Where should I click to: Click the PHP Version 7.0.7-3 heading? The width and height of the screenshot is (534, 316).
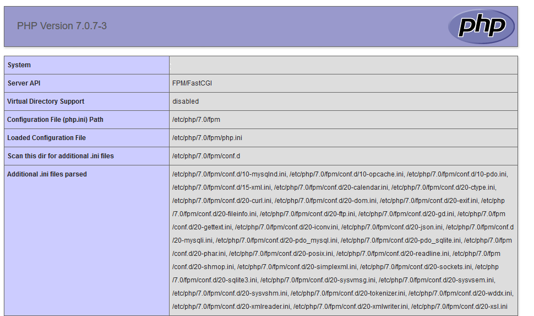62,26
